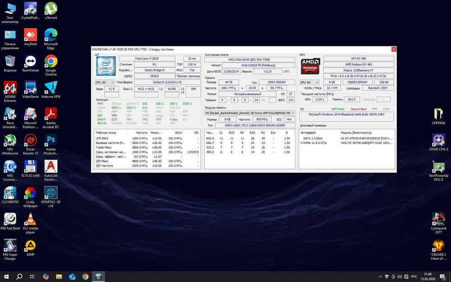Open MSI Command Center desktop icon
The height and width of the screenshot is (282, 451).
[10, 171]
